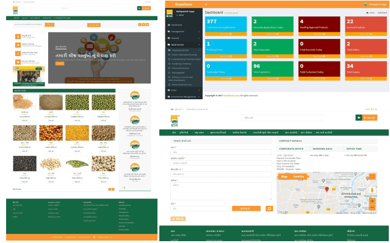Click the hamburger sidebar toggle in the orange header

tap(206, 4)
